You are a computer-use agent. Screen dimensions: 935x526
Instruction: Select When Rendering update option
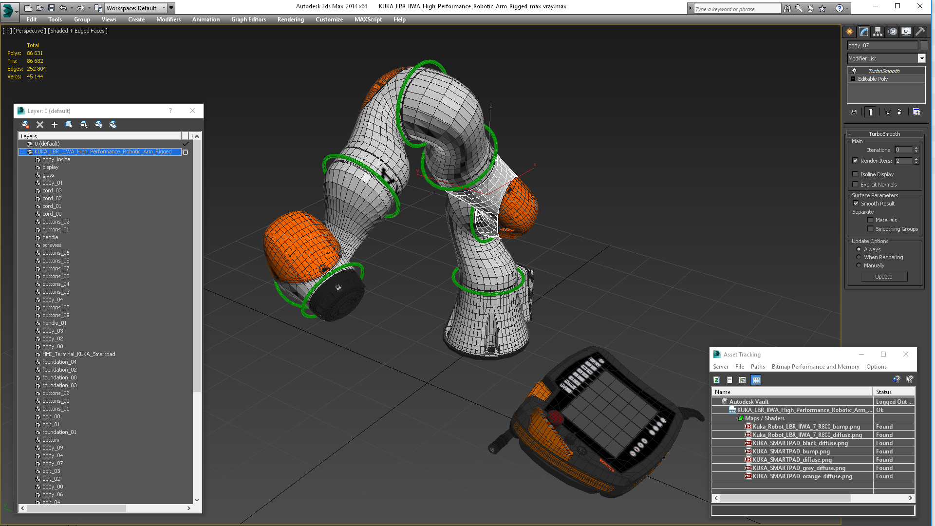[859, 257]
